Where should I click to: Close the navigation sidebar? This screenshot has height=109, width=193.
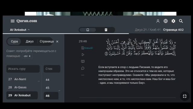point(57,41)
